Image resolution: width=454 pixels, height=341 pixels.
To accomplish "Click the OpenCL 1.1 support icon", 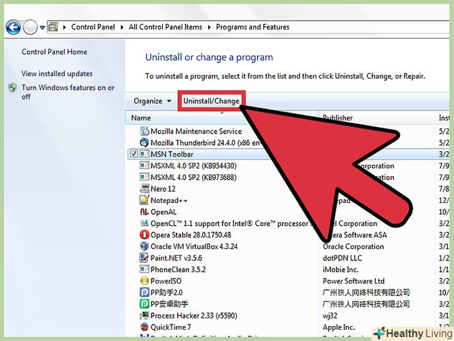I will pos(144,224).
